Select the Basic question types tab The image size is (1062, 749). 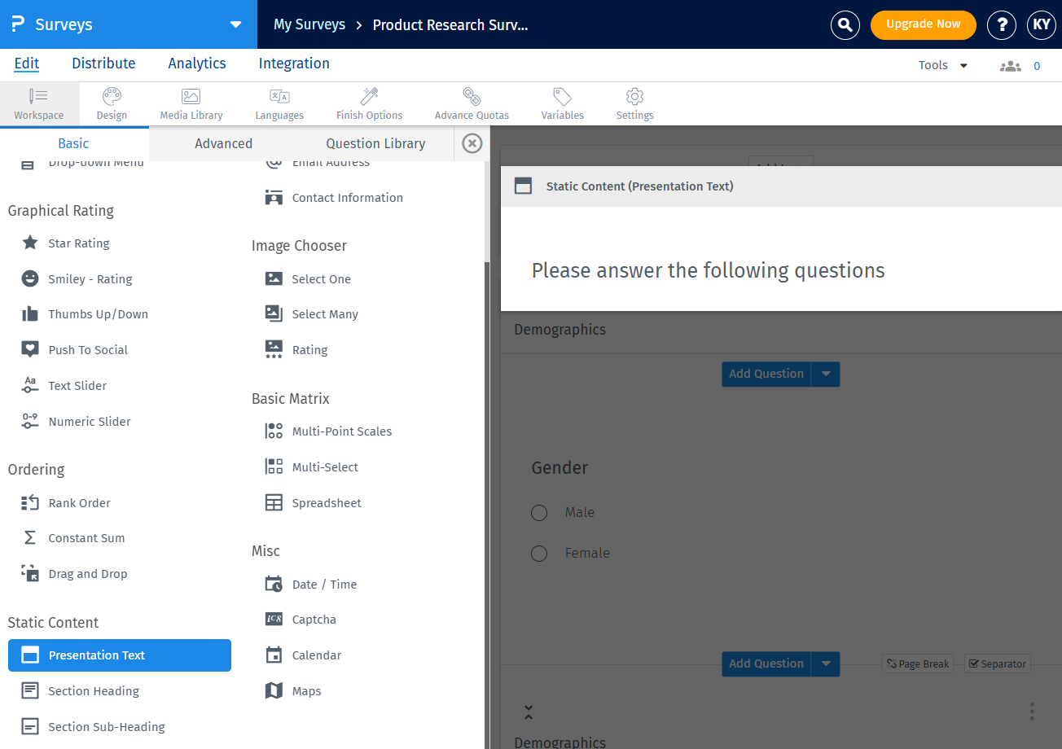pyautogui.click(x=74, y=143)
